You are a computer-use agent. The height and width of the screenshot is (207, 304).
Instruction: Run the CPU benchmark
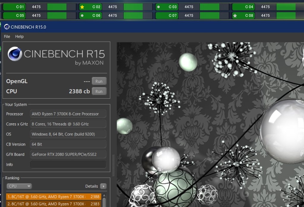pyautogui.click(x=99, y=91)
